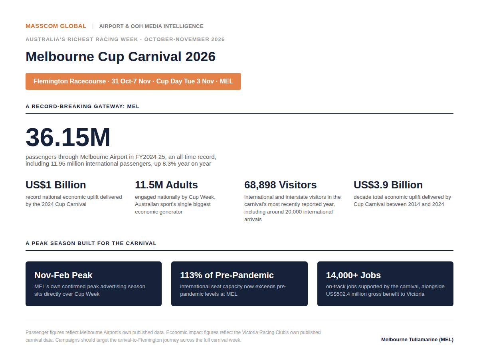This screenshot has height=360, width=479.
Task: Click the Australia's Richest Racing Week subtitle
Action: click(x=125, y=40)
